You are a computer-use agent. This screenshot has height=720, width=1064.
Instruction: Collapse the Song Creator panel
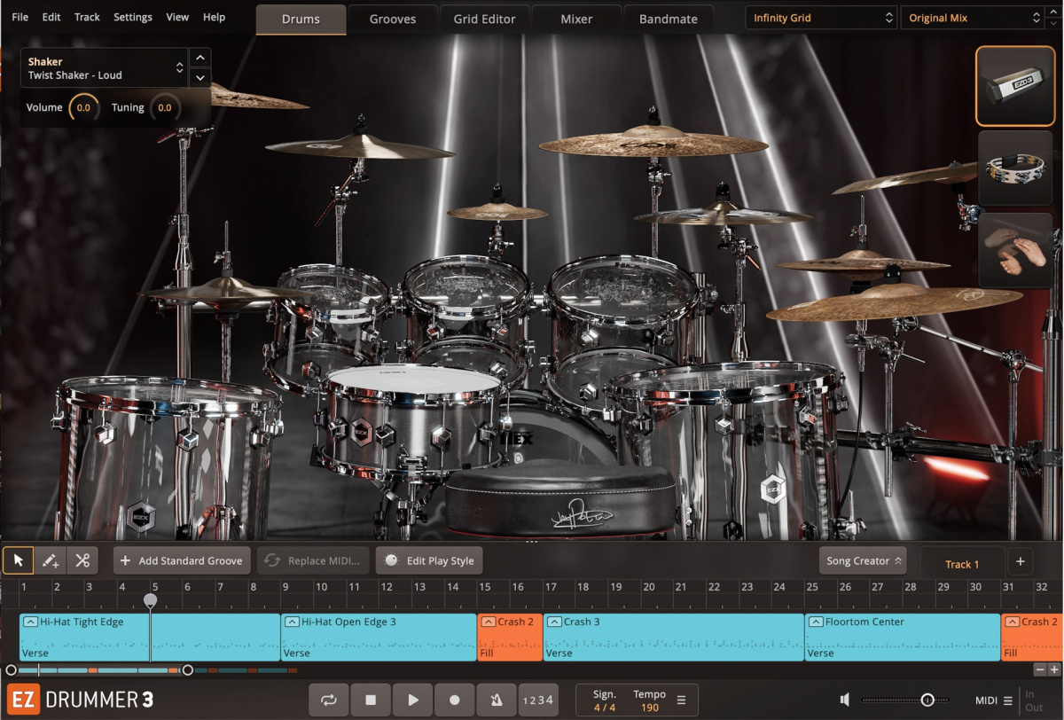[x=897, y=560]
